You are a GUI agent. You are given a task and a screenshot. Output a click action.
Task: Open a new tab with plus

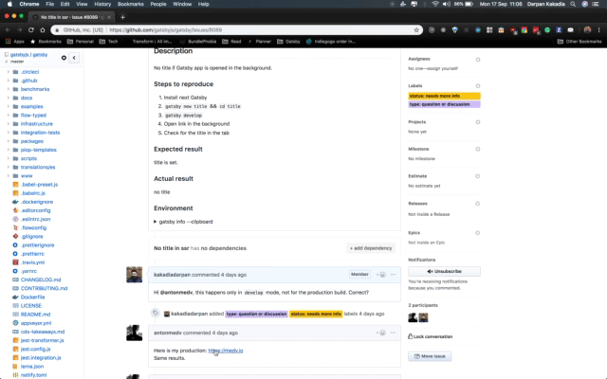tap(122, 17)
